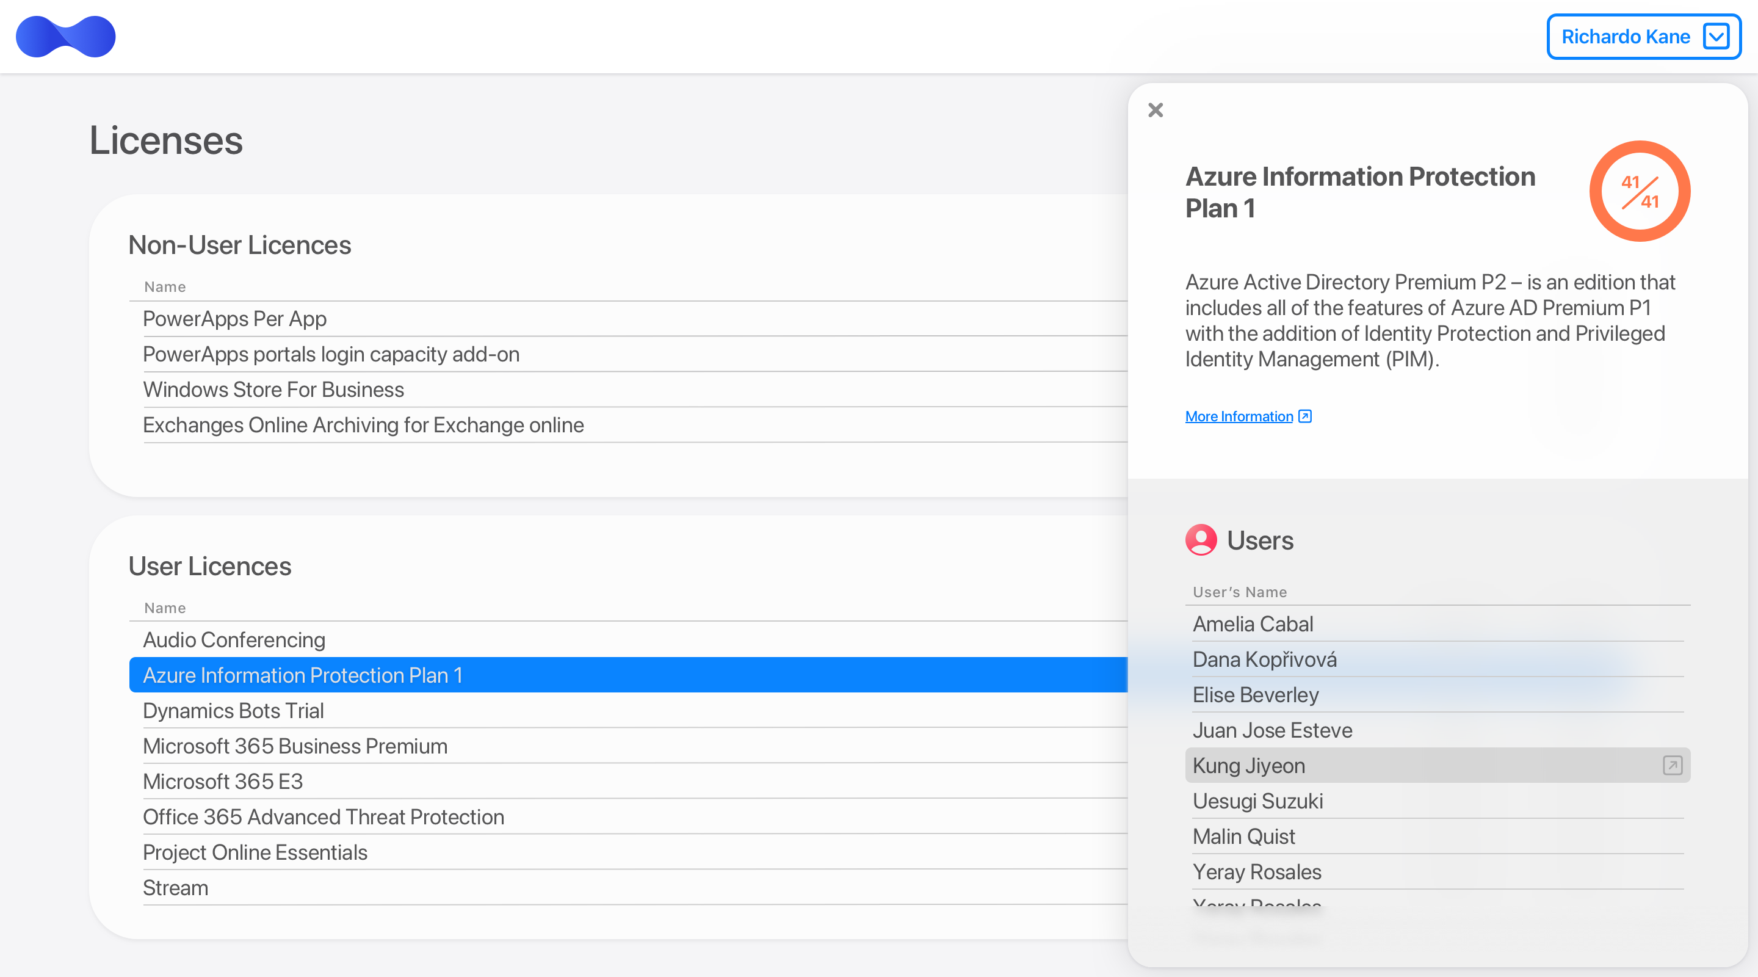
Task: Close the license details panel
Action: click(1156, 110)
